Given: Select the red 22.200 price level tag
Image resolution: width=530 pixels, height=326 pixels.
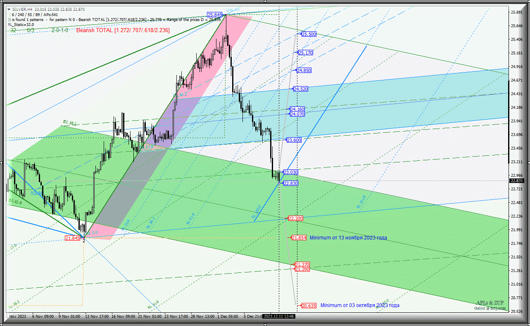Looking at the screenshot, I should pyautogui.click(x=295, y=218).
